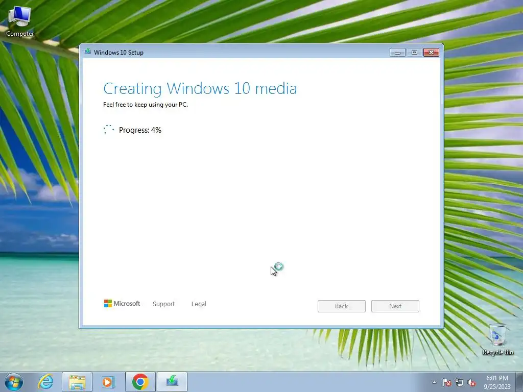Click the Windows 10 Setup title icon
523x392 pixels.
tap(88, 52)
